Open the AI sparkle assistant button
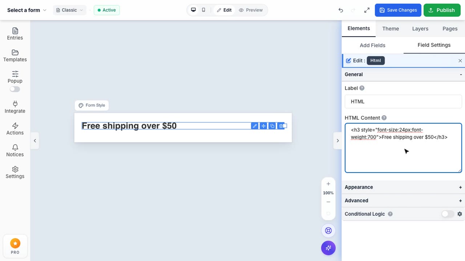465x261 pixels. point(328,248)
